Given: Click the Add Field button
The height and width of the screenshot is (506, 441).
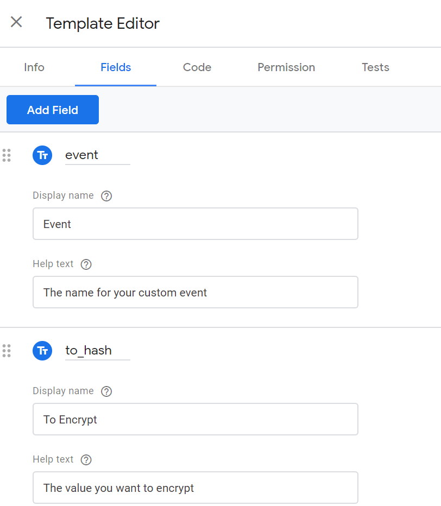Looking at the screenshot, I should 53,110.
